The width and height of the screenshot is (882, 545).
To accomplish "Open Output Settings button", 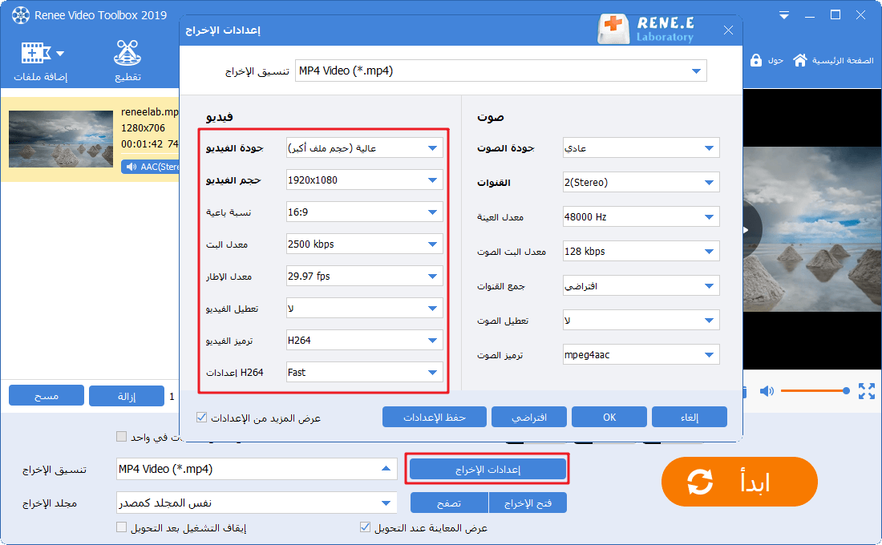I will [x=488, y=469].
